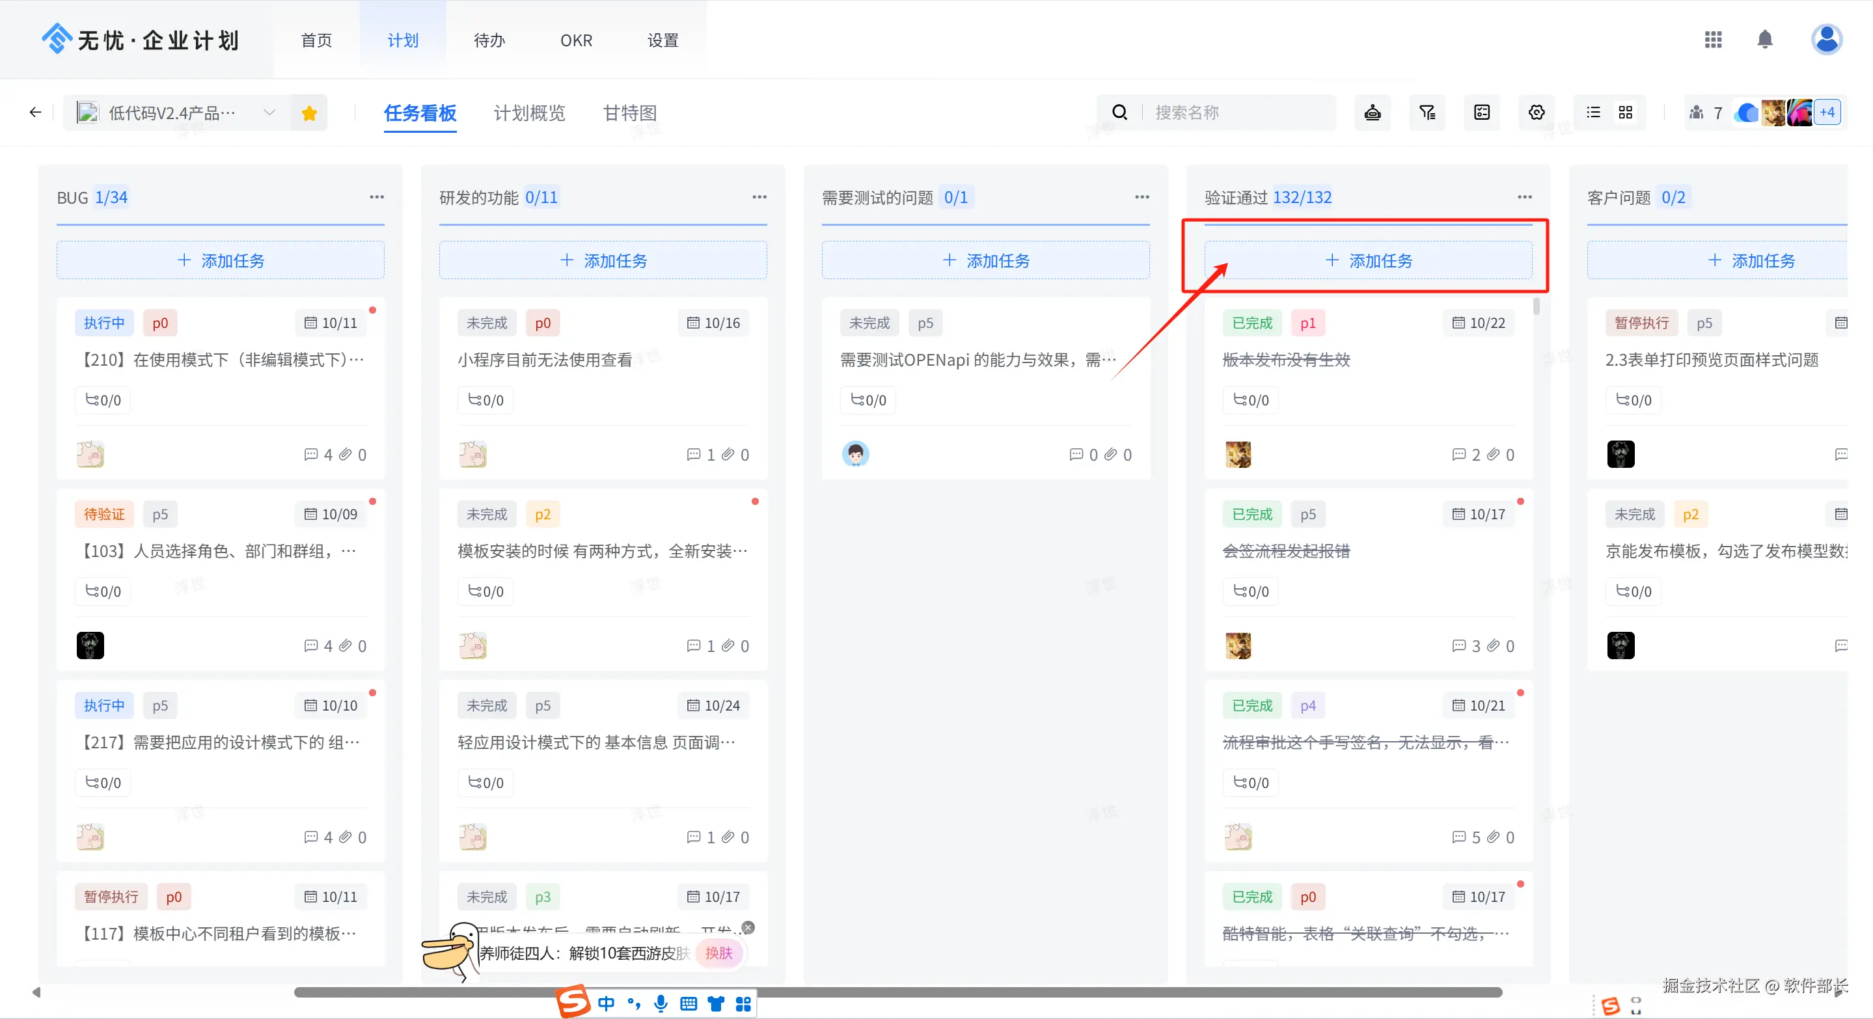The width and height of the screenshot is (1873, 1019).
Task: Open board settings gear icon
Action: pyautogui.click(x=1536, y=113)
